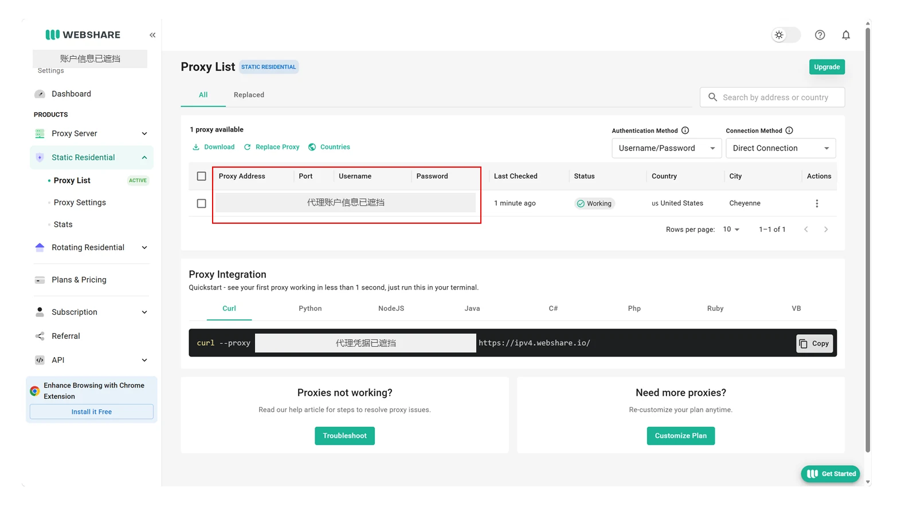Viewport: 917px width, 515px height.
Task: Click the Rotating Residential icon in sidebar
Action: coord(40,247)
